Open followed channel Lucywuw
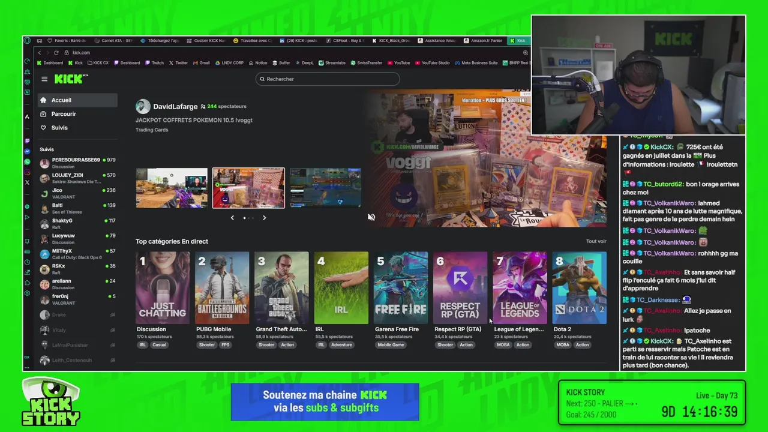Viewport: 768px width, 432px height. [x=77, y=239]
